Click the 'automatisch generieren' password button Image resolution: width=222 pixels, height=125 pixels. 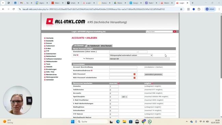[153, 74]
